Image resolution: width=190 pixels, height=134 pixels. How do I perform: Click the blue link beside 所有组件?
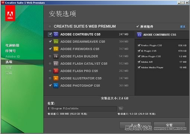point(183,27)
